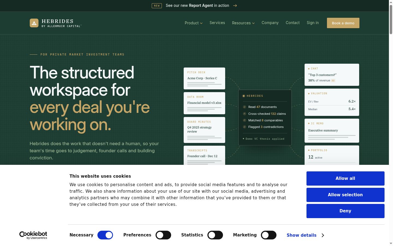Click the gold dot icon beside HEBRIDES card title
The width and height of the screenshot is (393, 246).
pyautogui.click(x=244, y=96)
